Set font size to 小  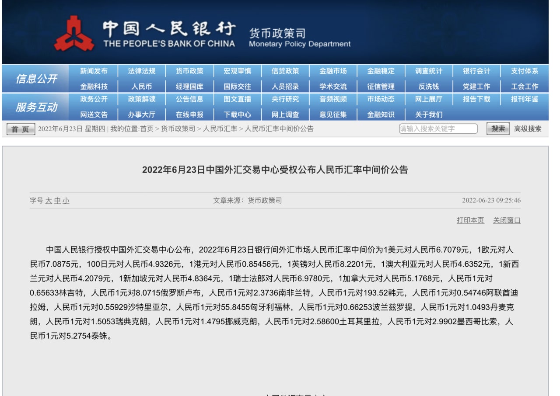(66, 201)
